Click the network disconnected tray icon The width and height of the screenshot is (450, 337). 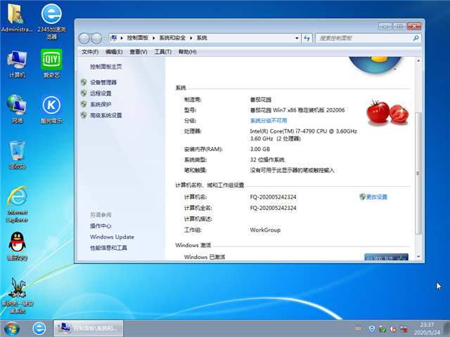[404, 329]
